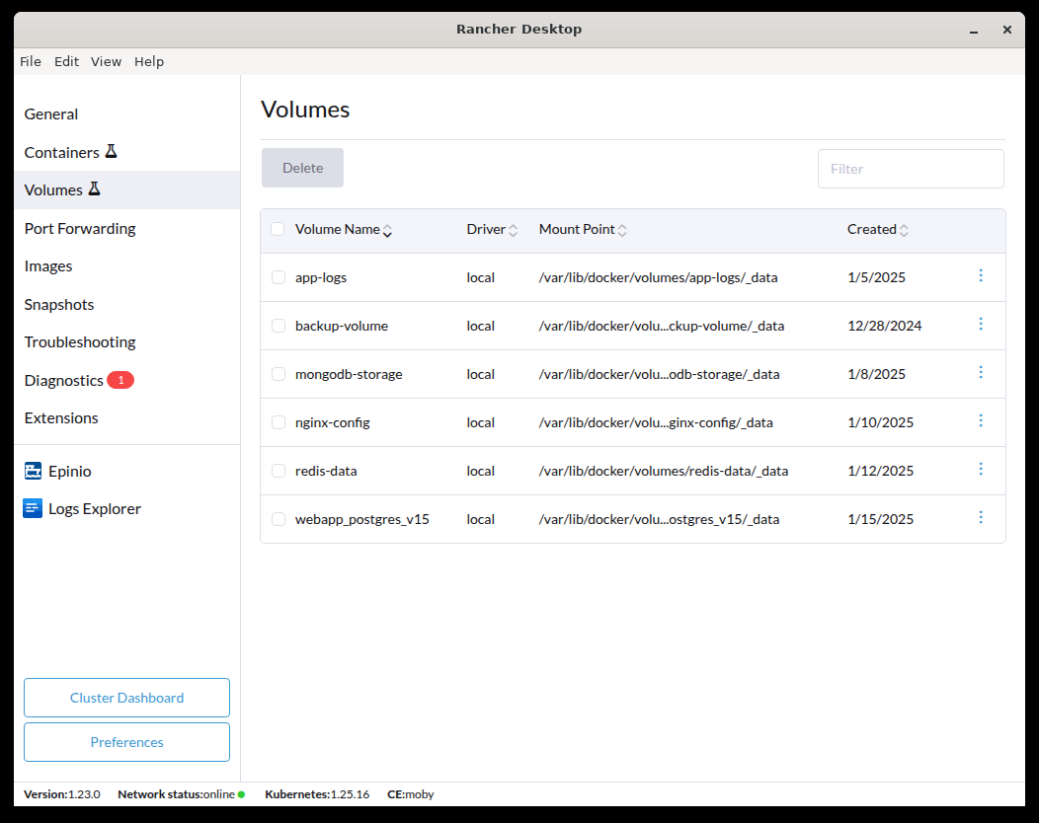Viewport: 1039px width, 823px height.
Task: Open the Troubleshooting section
Action: 126,342
